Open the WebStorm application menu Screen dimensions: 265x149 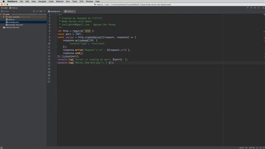point(12,1)
